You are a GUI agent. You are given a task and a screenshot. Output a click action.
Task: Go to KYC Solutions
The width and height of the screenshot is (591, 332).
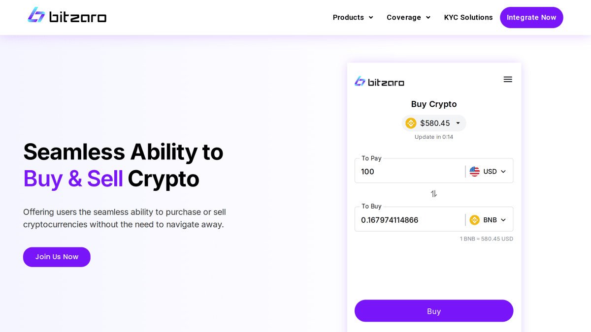pyautogui.click(x=468, y=17)
